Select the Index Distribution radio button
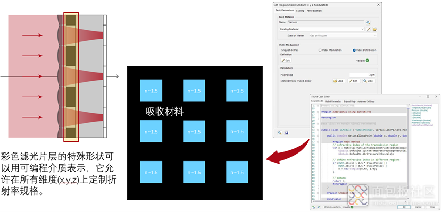The width and height of the screenshot is (442, 212). point(354,50)
